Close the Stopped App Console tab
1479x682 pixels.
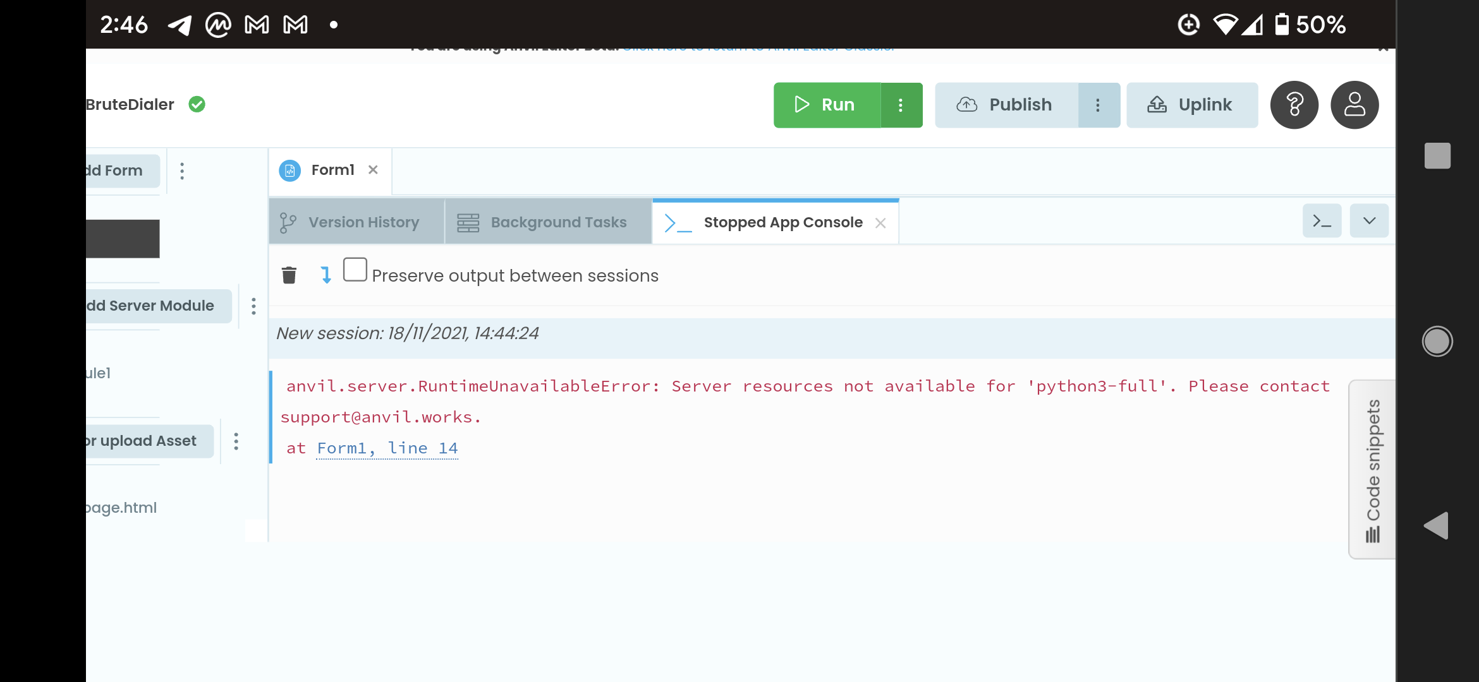(x=880, y=223)
